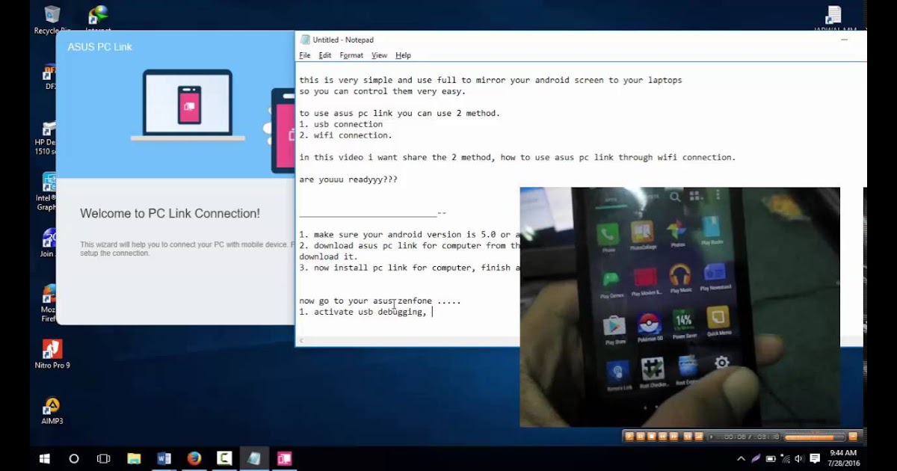Click 'now go to your asus zenfone' line

380,301
